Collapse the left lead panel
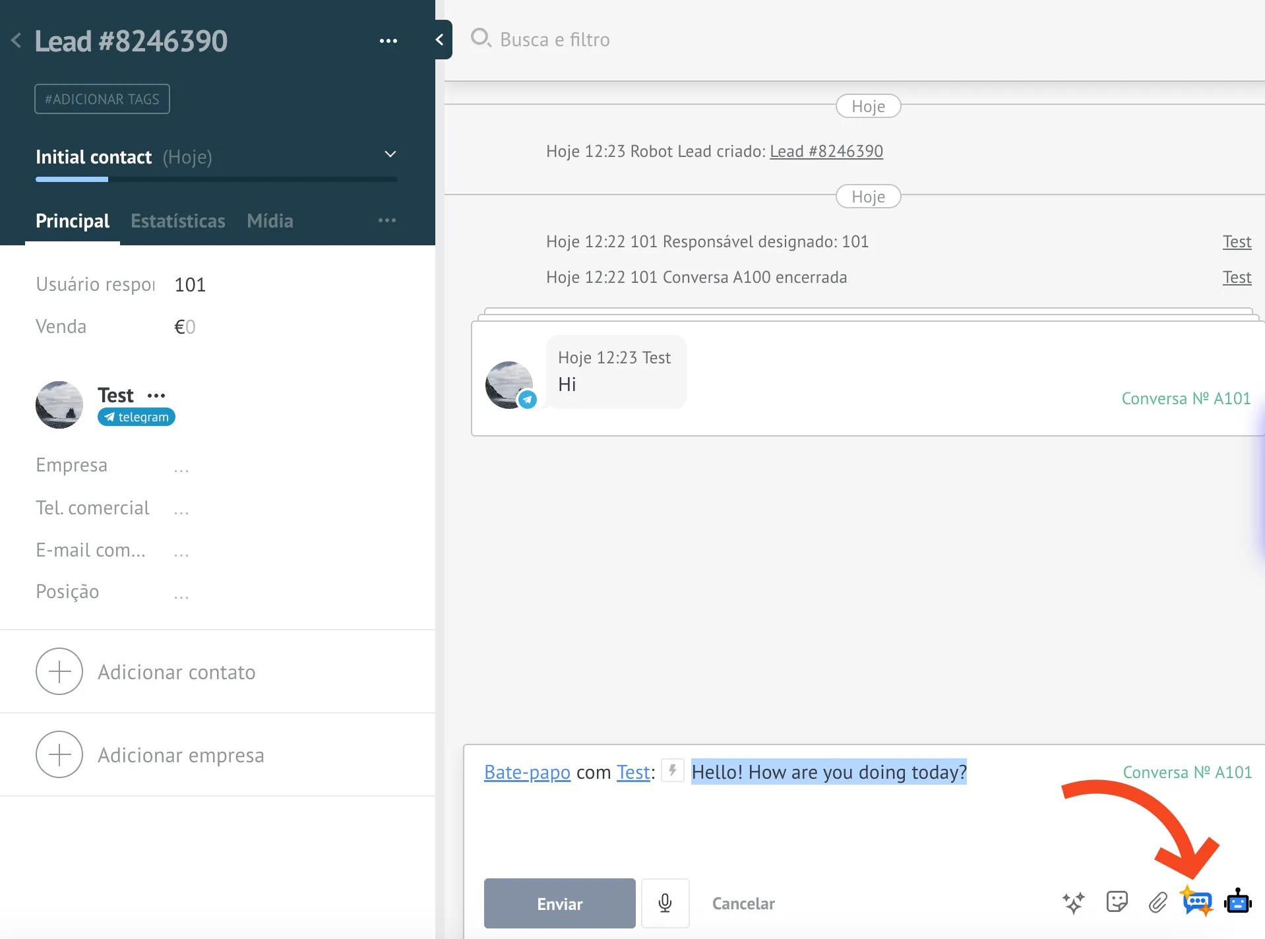 pos(440,40)
